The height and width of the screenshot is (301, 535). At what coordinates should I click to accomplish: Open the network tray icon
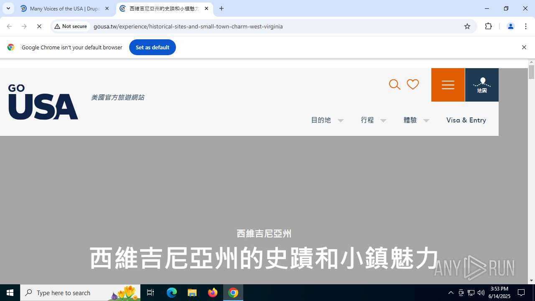tap(471, 293)
